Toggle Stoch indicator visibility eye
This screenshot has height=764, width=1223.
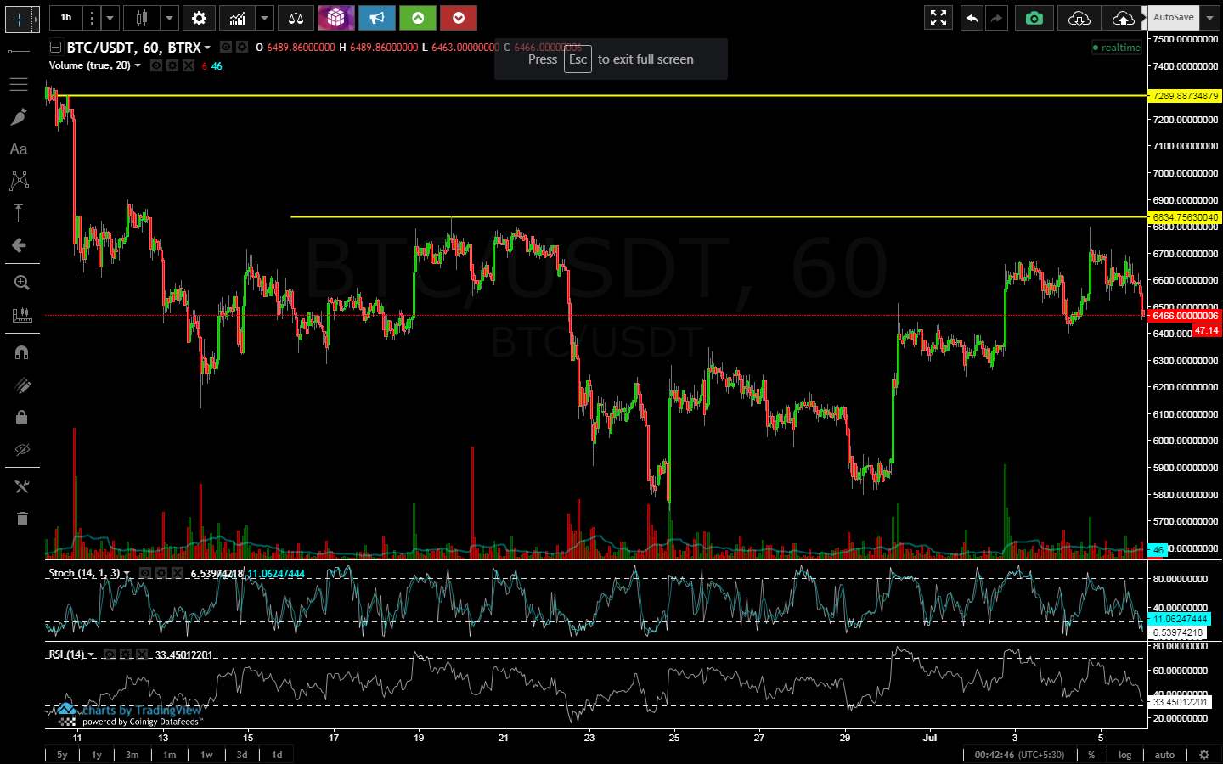coord(145,574)
